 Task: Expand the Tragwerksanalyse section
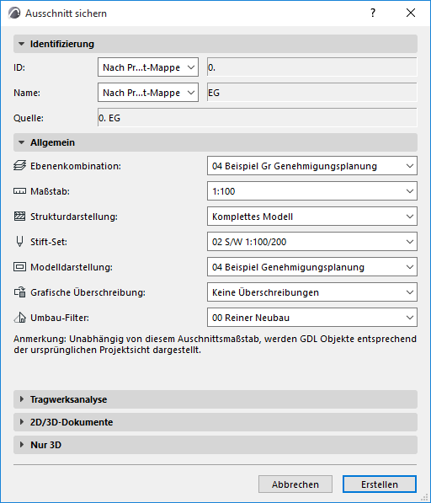[215, 399]
